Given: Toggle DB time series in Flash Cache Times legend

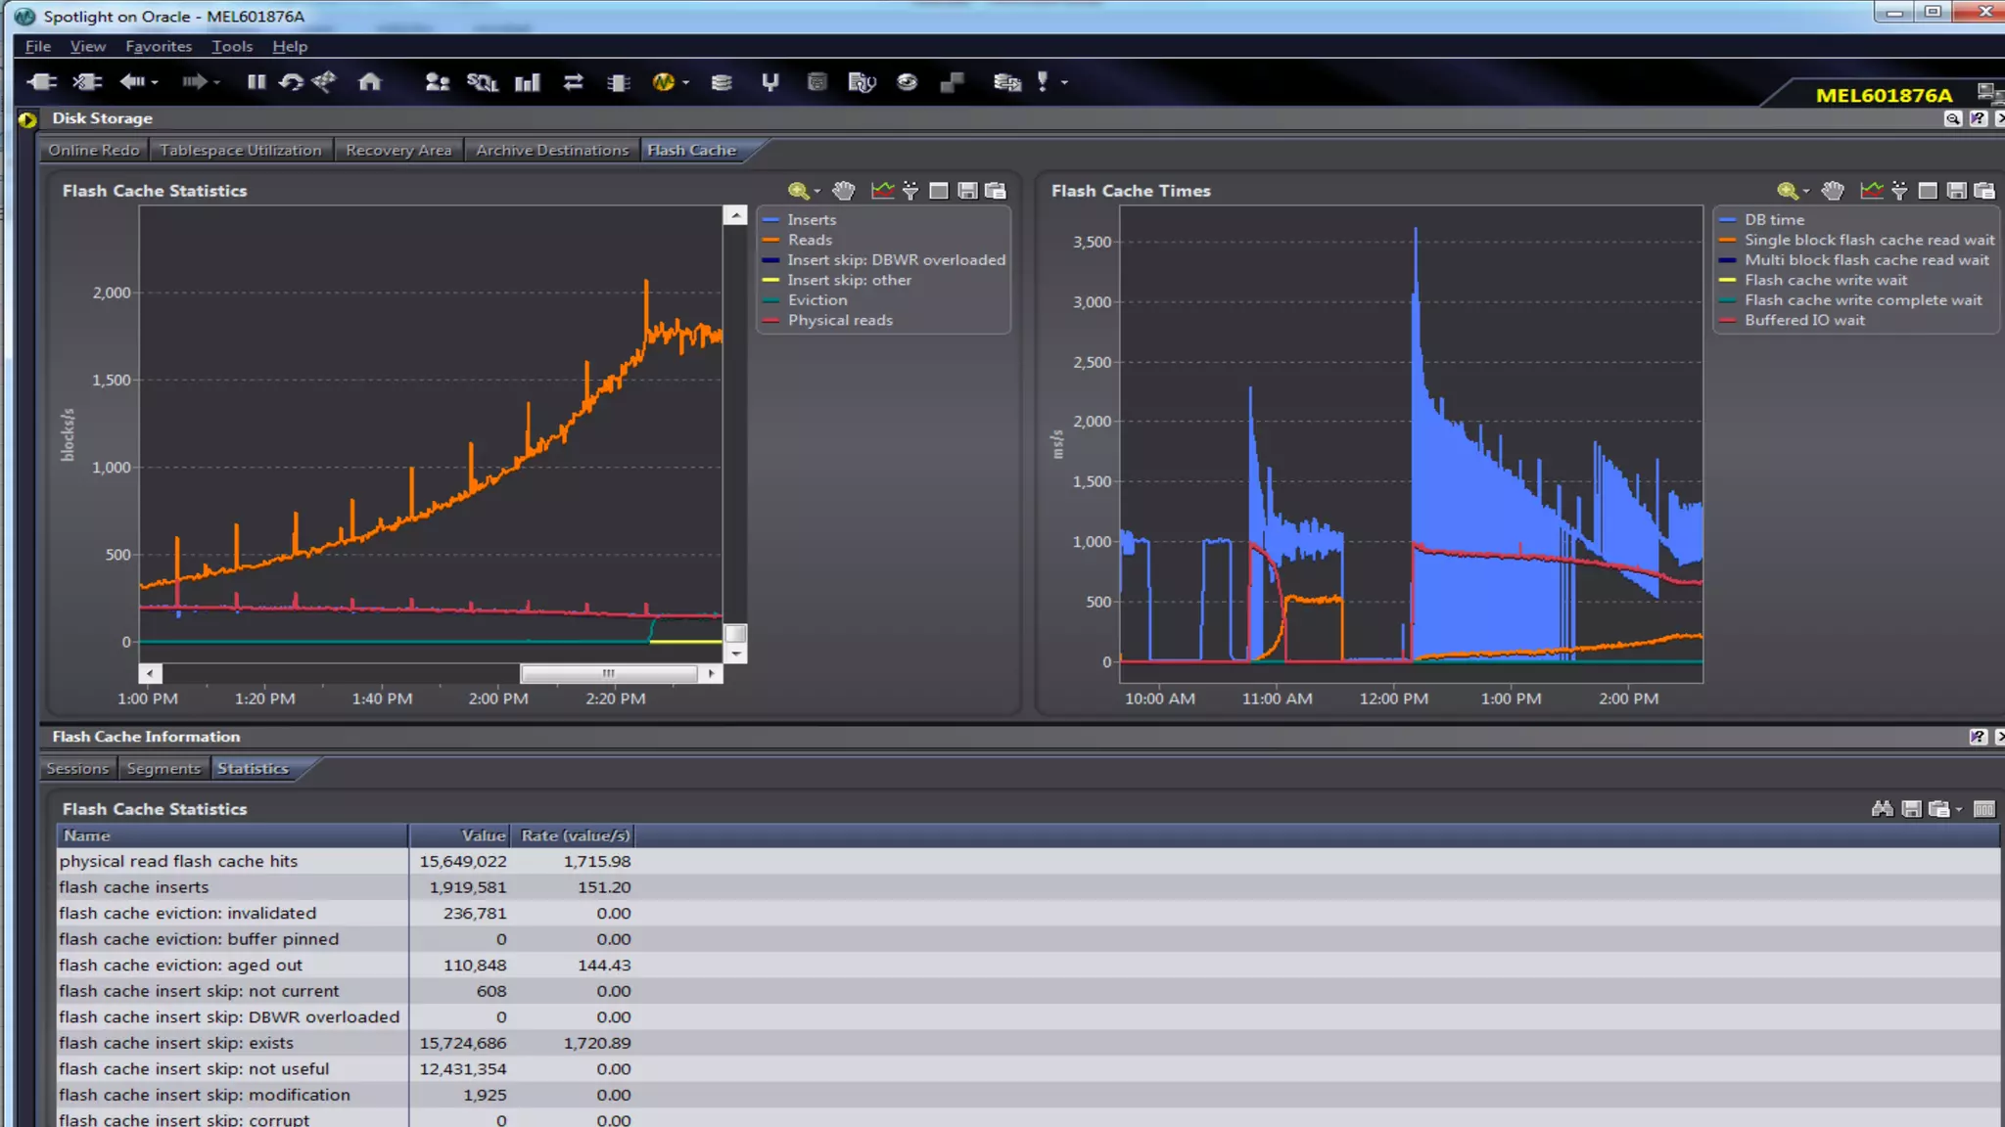Looking at the screenshot, I should 1773,220.
